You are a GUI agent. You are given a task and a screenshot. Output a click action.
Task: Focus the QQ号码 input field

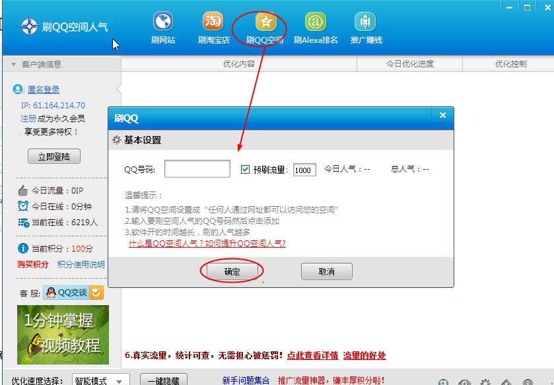click(x=197, y=169)
